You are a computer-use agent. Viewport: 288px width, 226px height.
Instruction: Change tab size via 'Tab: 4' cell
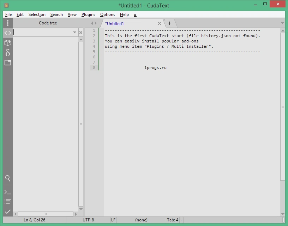[x=173, y=220]
